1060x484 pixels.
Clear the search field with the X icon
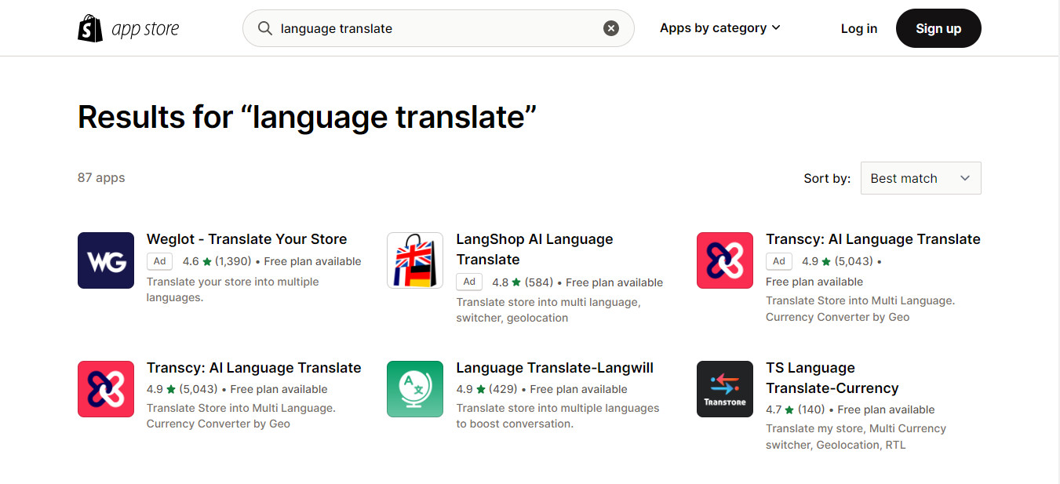click(611, 28)
